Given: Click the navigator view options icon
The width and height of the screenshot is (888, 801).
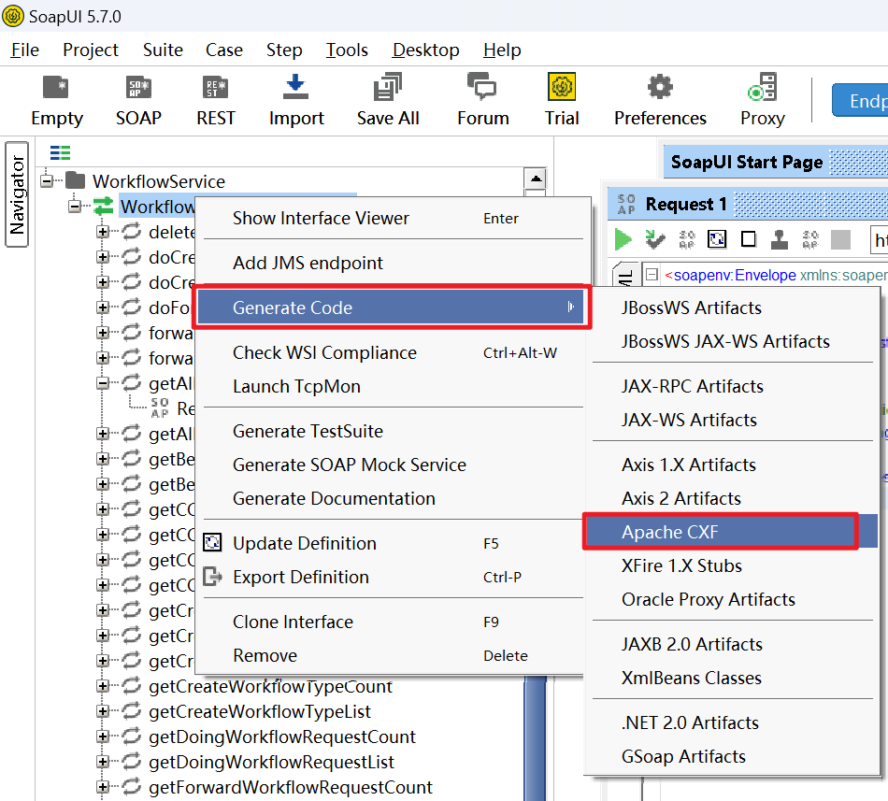Looking at the screenshot, I should point(60,153).
